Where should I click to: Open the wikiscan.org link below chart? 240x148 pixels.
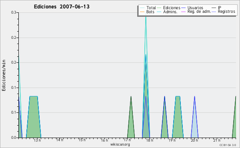[120, 144]
